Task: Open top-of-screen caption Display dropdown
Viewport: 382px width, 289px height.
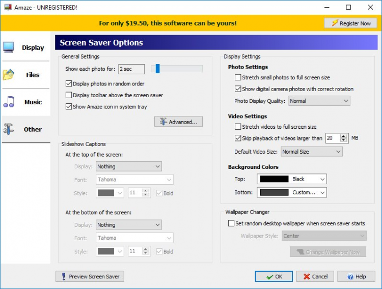Action: pyautogui.click(x=129, y=166)
